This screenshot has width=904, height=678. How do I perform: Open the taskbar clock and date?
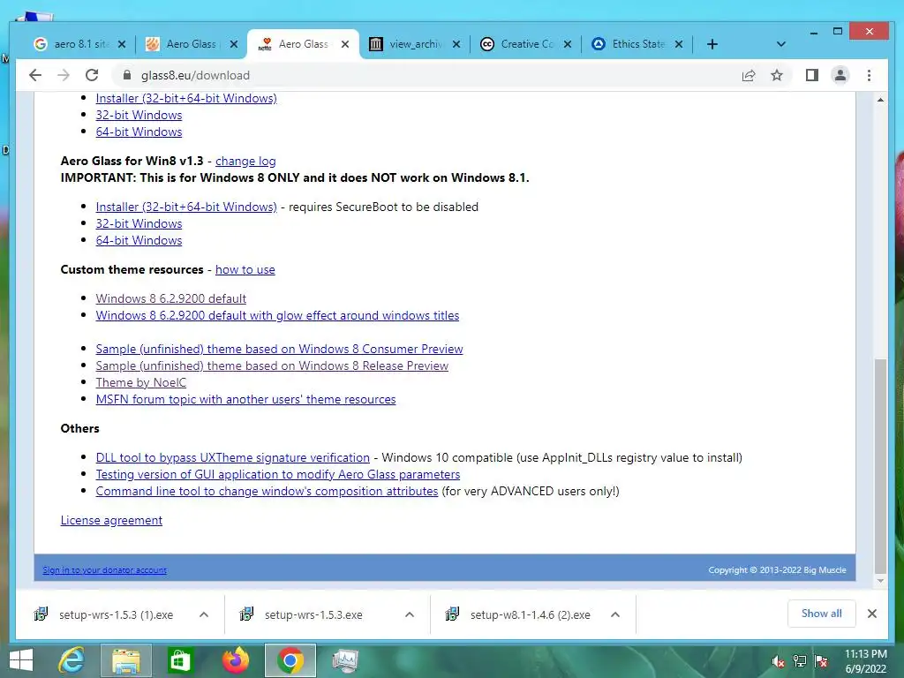coord(865,661)
